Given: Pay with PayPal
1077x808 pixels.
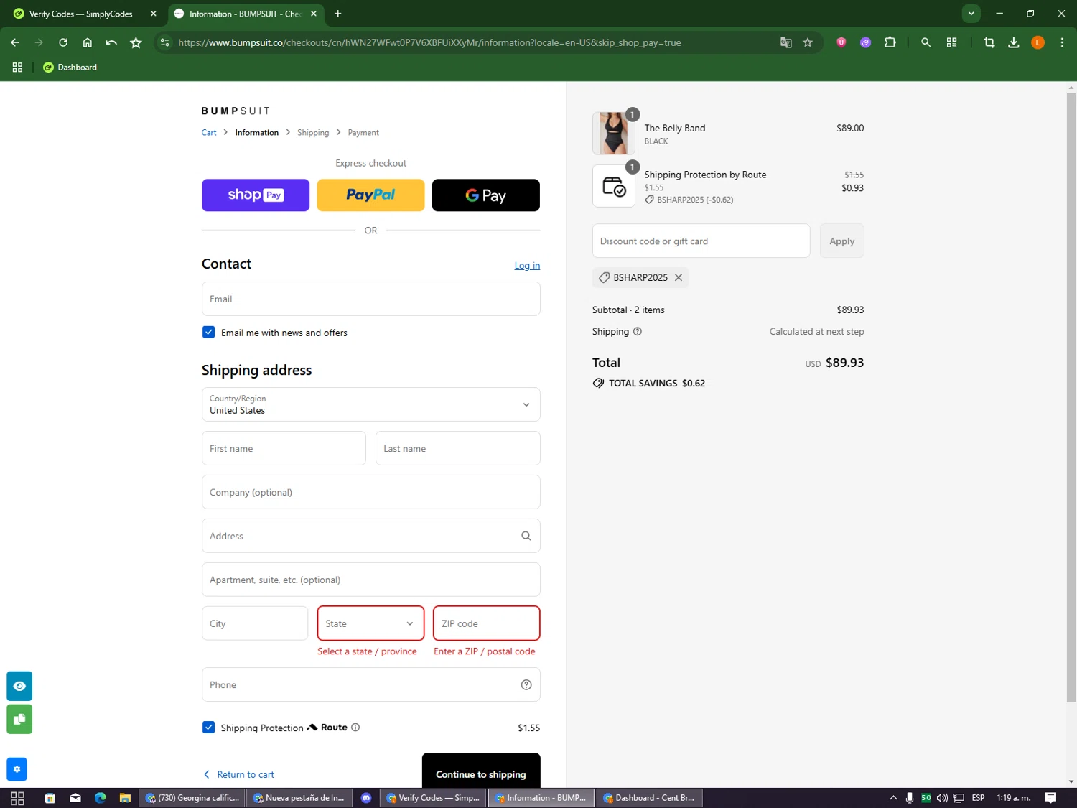Looking at the screenshot, I should tap(370, 195).
